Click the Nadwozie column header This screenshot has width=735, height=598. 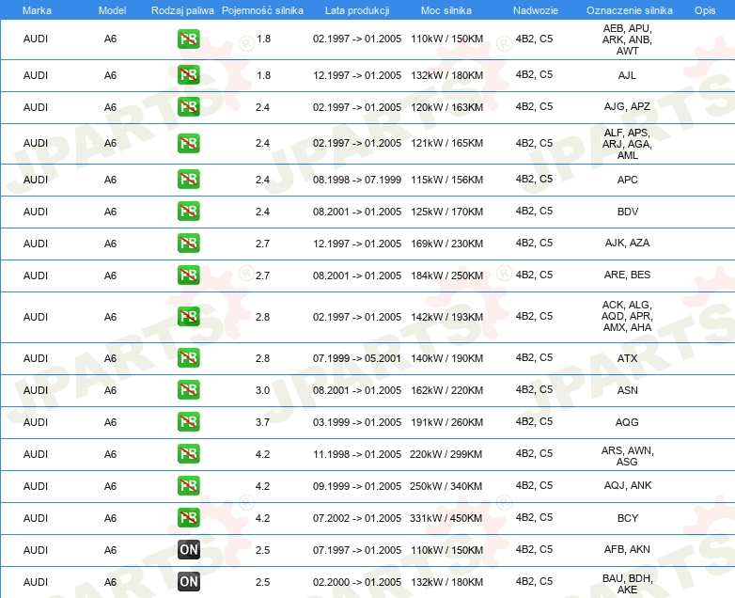click(536, 10)
